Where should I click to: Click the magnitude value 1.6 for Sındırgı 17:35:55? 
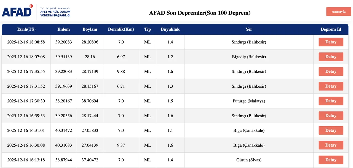170,71
